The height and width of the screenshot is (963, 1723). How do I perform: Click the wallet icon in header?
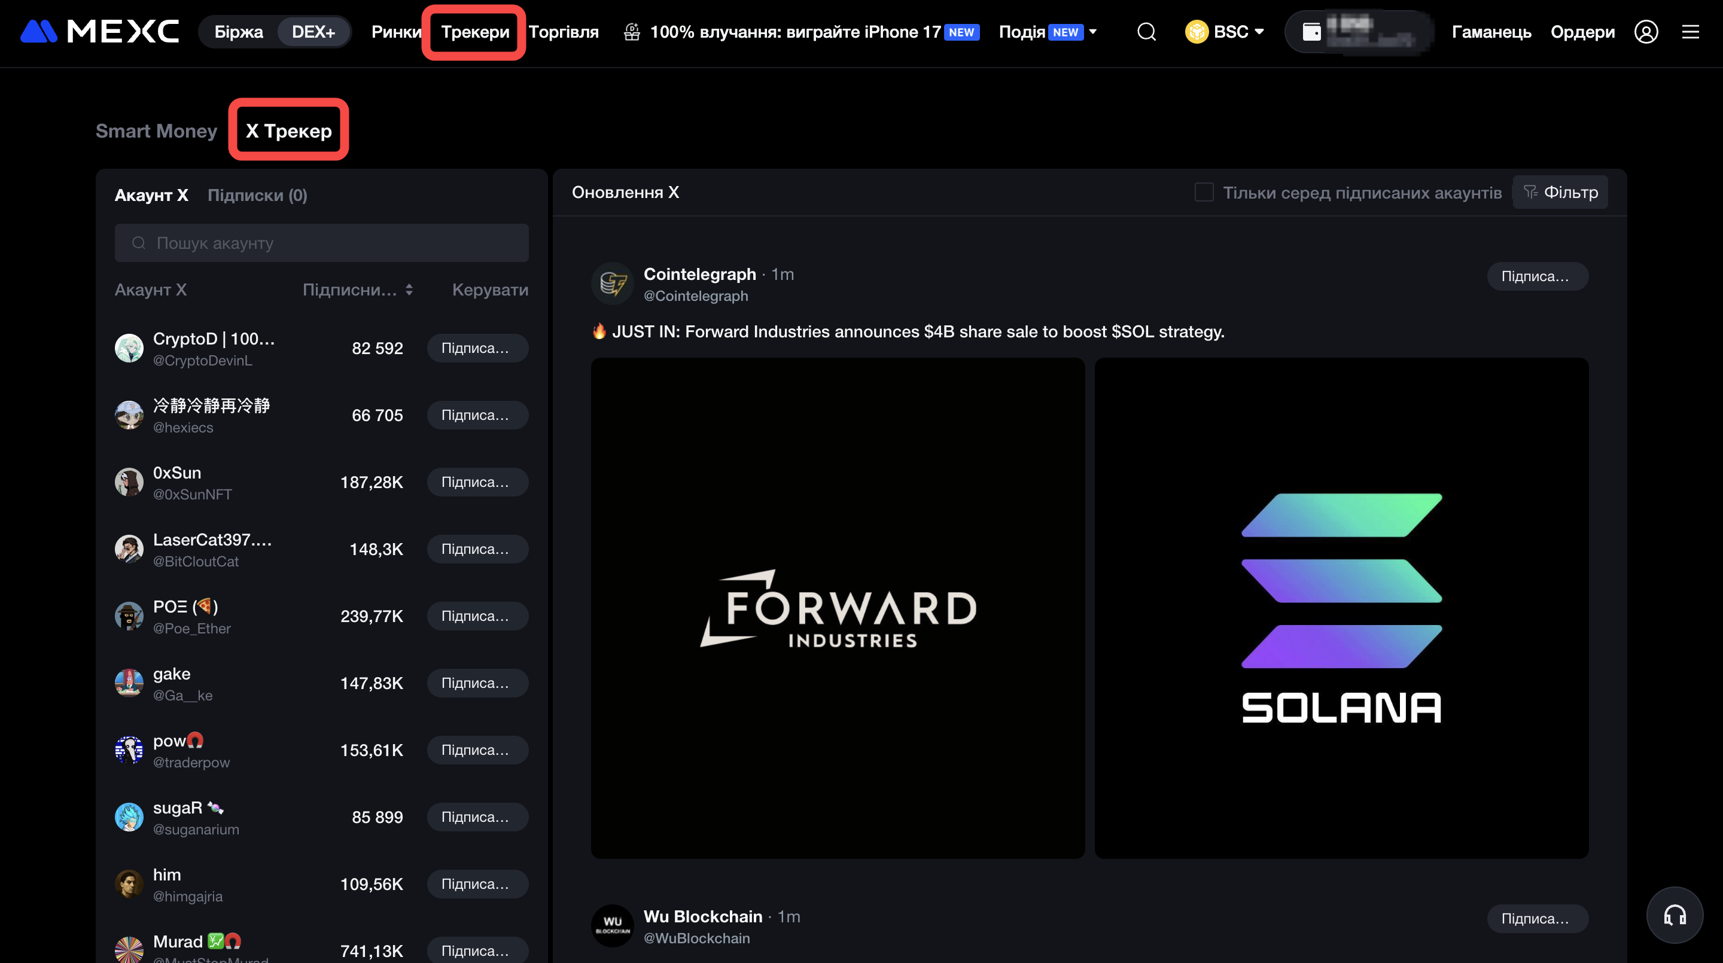pos(1311,32)
